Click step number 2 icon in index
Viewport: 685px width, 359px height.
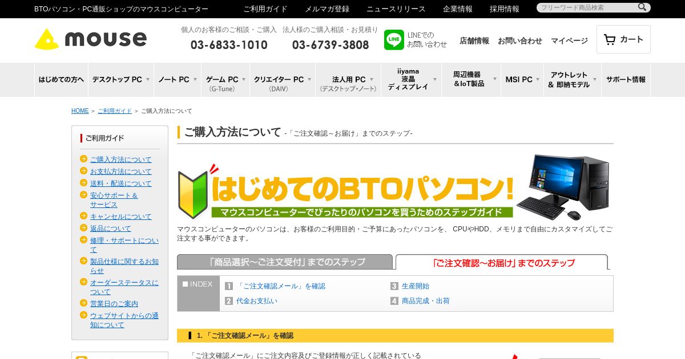[229, 301]
